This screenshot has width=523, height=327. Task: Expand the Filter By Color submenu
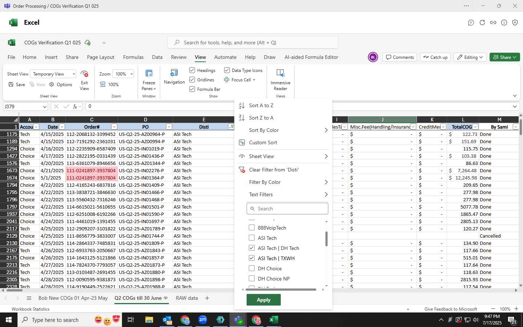click(x=283, y=182)
